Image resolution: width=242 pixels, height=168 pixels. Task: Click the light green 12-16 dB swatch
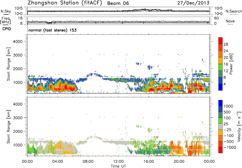point(221,67)
